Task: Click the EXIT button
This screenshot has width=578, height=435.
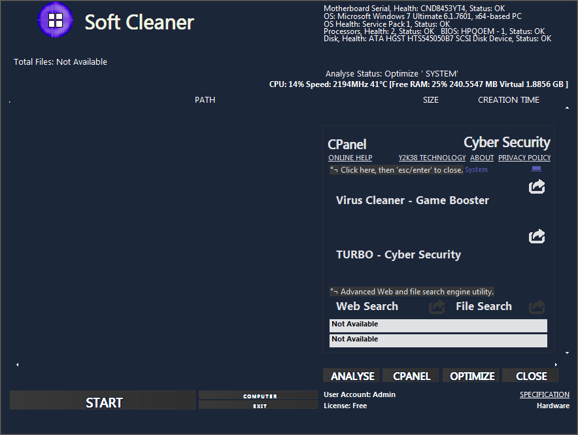Action: tap(258, 405)
